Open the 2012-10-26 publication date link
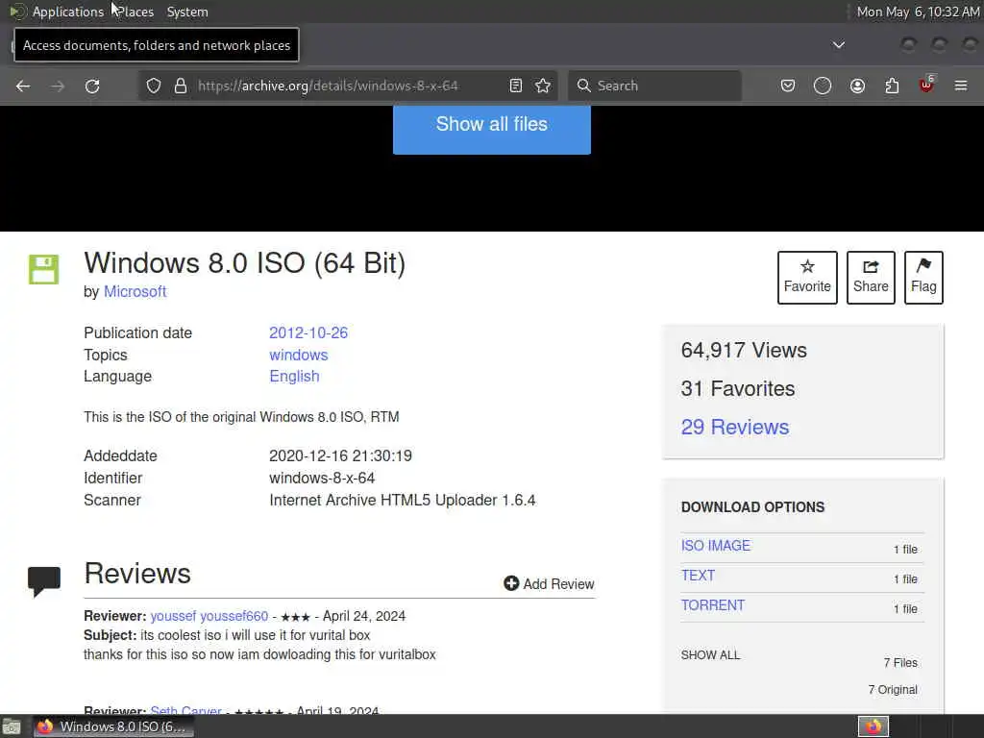Screen dimensions: 984x738 [x=308, y=332]
